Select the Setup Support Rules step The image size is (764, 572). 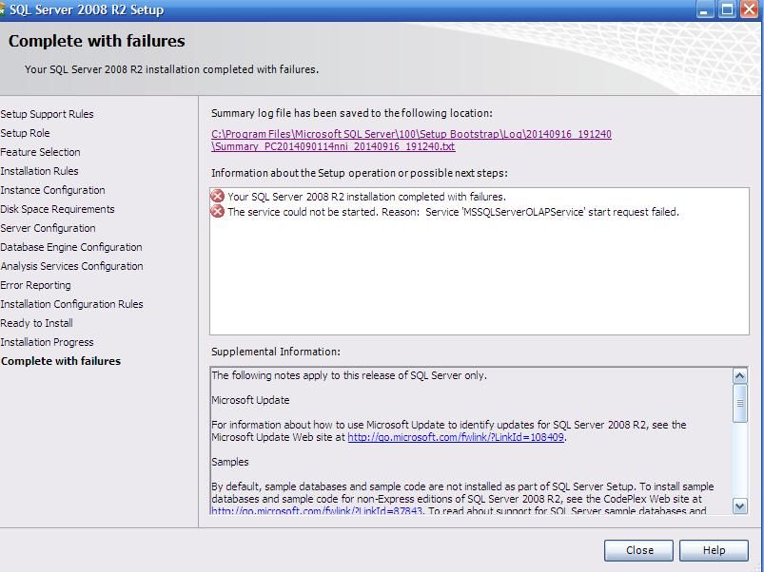[x=47, y=114]
